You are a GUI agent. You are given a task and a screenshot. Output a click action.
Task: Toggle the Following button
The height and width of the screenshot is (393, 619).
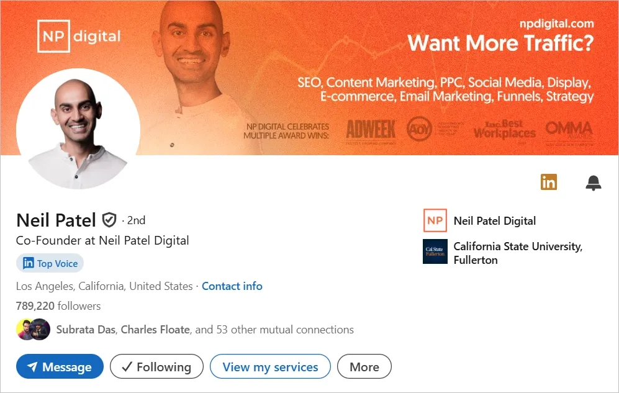click(x=156, y=367)
